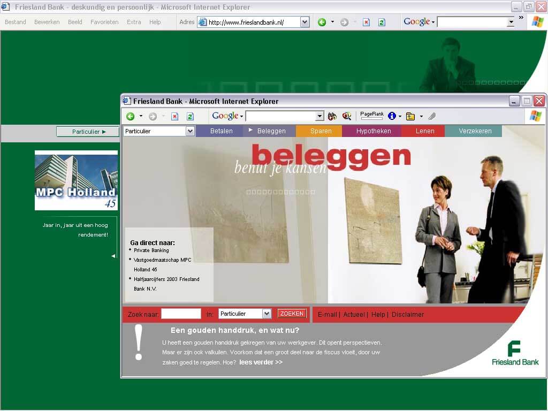Click Google search field in main browser

pyautogui.click(x=472, y=22)
